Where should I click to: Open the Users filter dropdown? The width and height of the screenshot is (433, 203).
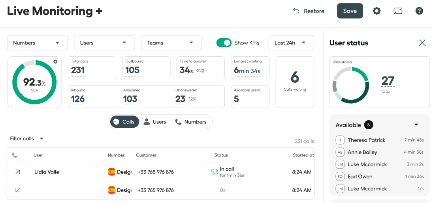click(x=104, y=43)
